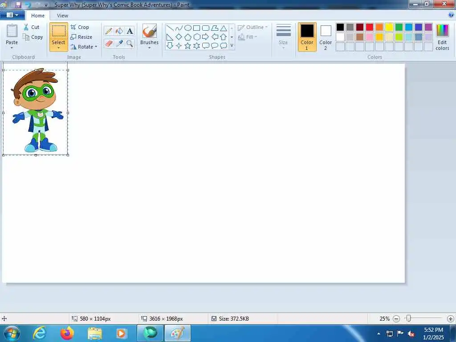The image size is (456, 342).
Task: Choose the Down arrow shape
Action: tap(170, 46)
